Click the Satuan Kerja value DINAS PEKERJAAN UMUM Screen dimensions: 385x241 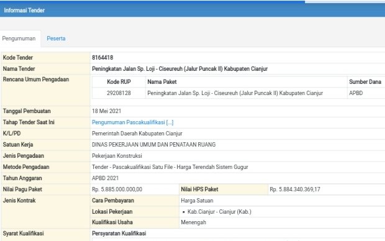154,145
